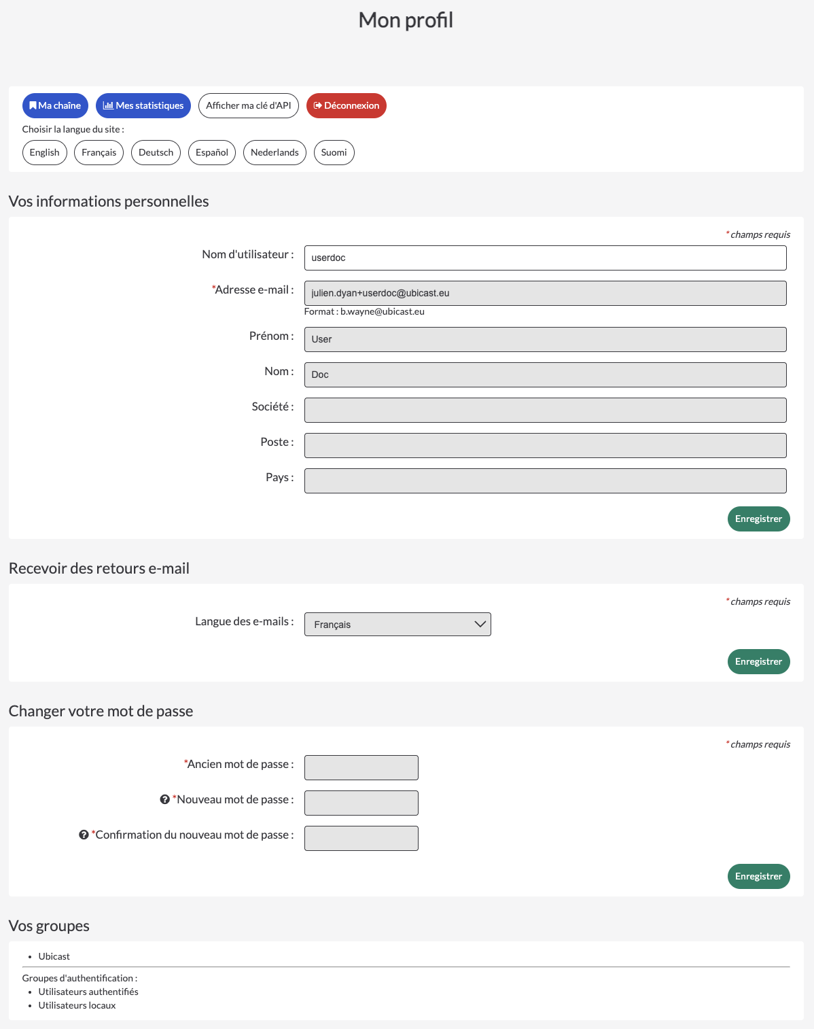
Task: Switch site language to English
Action: click(x=45, y=152)
